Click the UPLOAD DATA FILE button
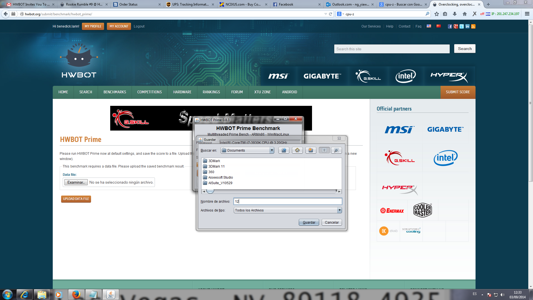This screenshot has width=533, height=300. coord(76,199)
